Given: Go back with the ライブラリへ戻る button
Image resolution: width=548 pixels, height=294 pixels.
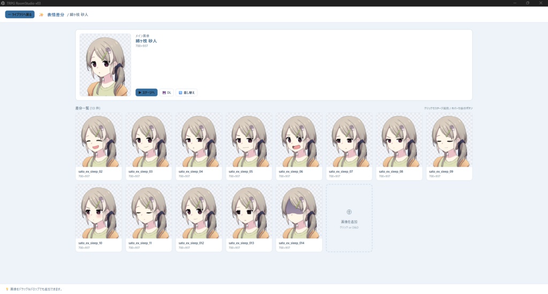Looking at the screenshot, I should [x=20, y=14].
